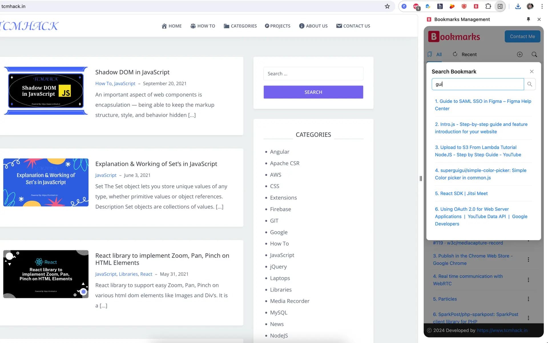Open the Extensions puzzle icon
The height and width of the screenshot is (343, 548).
488,6
